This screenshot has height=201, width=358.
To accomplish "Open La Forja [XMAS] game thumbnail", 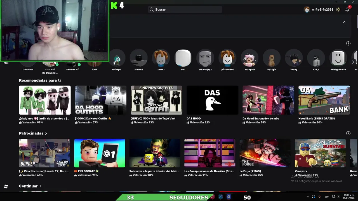I will pos(265,153).
